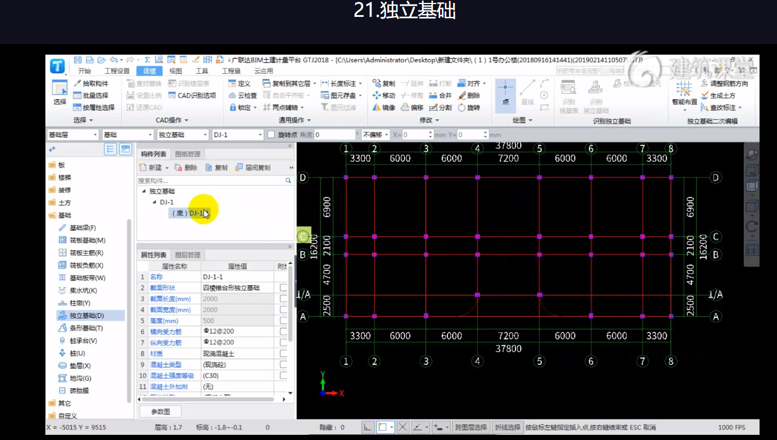Select 集水坑(K) sump pit item

[78, 291]
